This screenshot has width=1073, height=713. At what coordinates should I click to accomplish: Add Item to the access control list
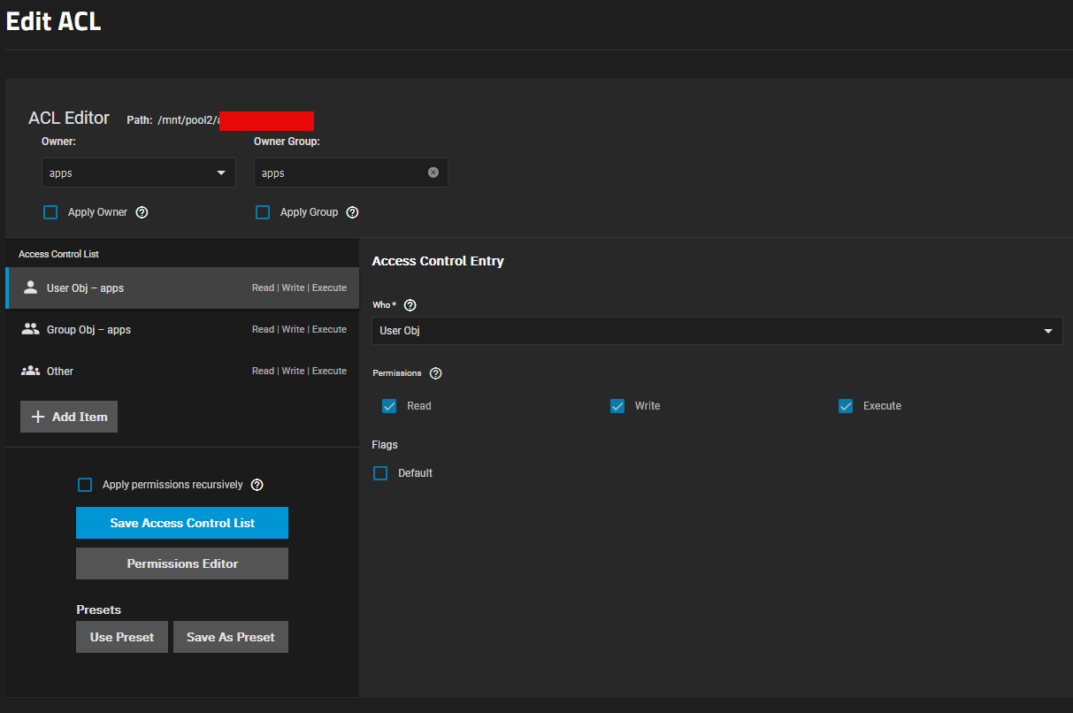pos(69,417)
